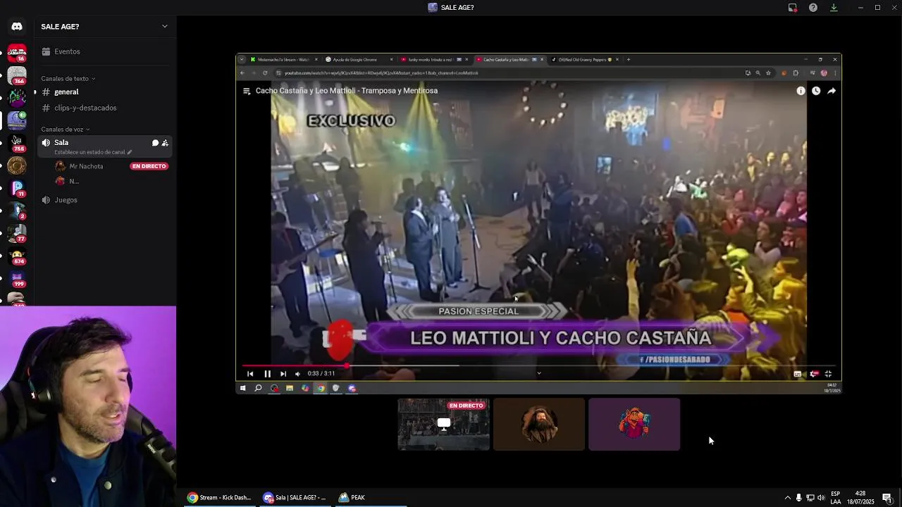Open server with 77 unread badge
The height and width of the screenshot is (507, 902).
coord(17,233)
